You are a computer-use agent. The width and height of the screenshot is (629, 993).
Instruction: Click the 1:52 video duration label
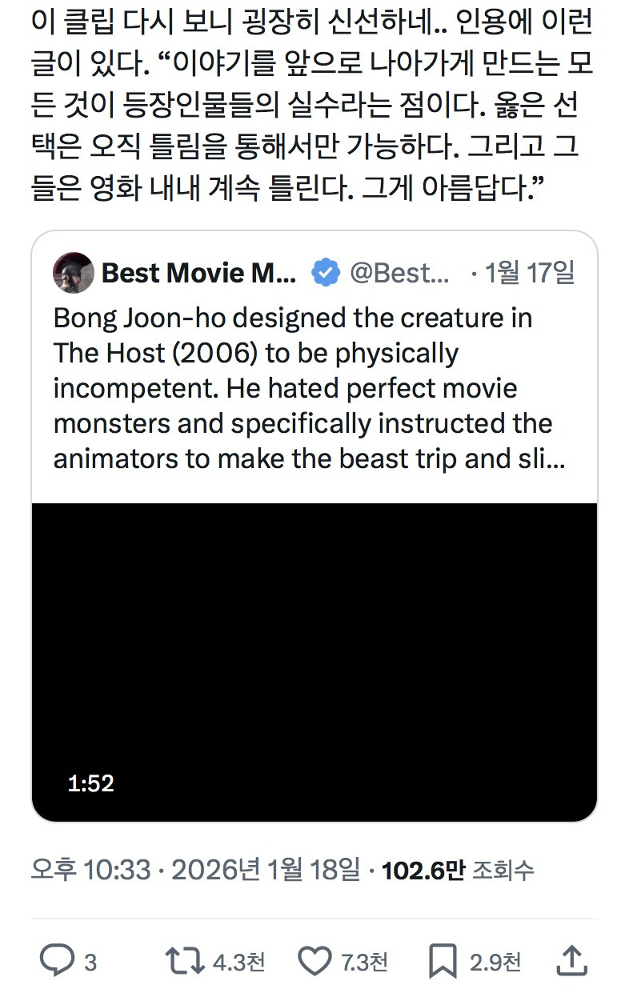pyautogui.click(x=90, y=783)
